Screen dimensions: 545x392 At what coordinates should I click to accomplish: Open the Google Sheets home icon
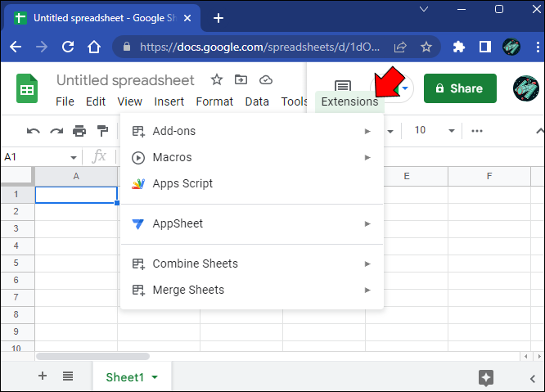[27, 88]
